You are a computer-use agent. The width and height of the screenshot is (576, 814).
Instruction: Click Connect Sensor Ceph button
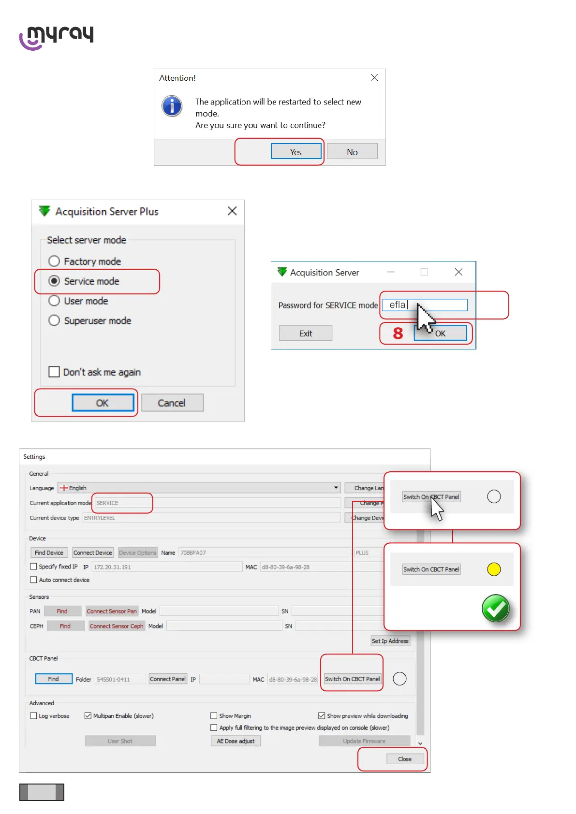(x=117, y=626)
